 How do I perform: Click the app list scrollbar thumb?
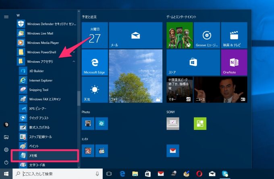(79, 98)
